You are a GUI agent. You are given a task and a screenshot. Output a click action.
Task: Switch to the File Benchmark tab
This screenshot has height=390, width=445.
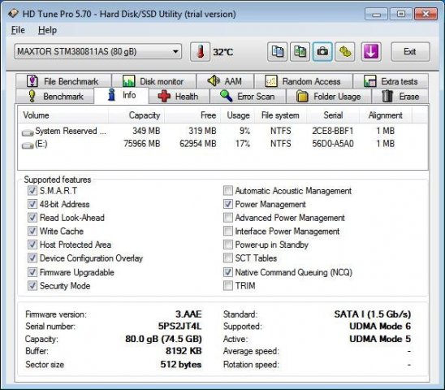63,81
